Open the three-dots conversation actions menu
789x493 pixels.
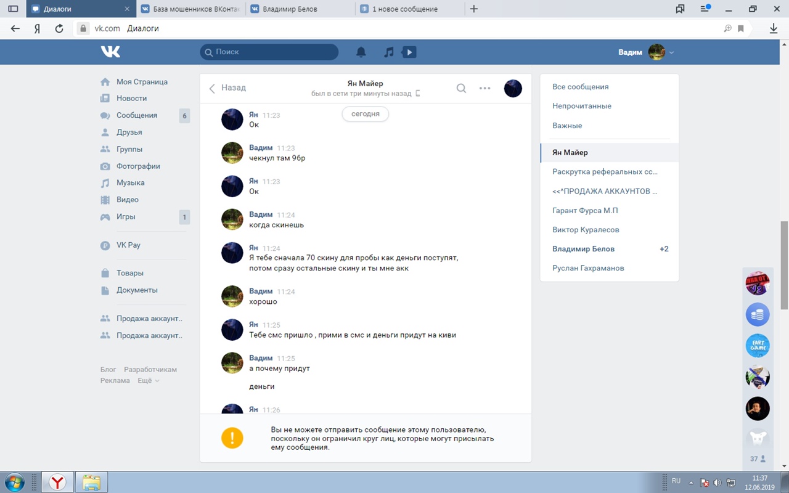pos(485,88)
